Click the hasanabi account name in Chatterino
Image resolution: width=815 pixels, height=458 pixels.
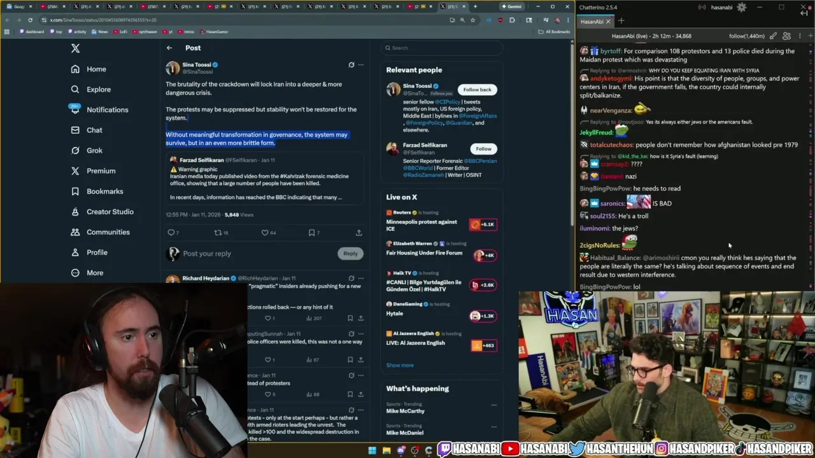point(721,7)
